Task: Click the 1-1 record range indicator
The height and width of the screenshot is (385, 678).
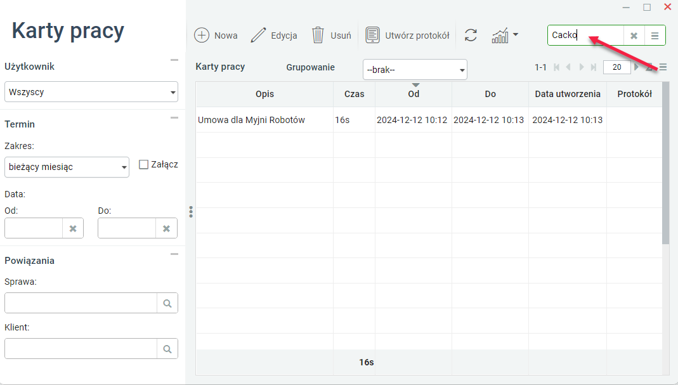Action: click(540, 67)
